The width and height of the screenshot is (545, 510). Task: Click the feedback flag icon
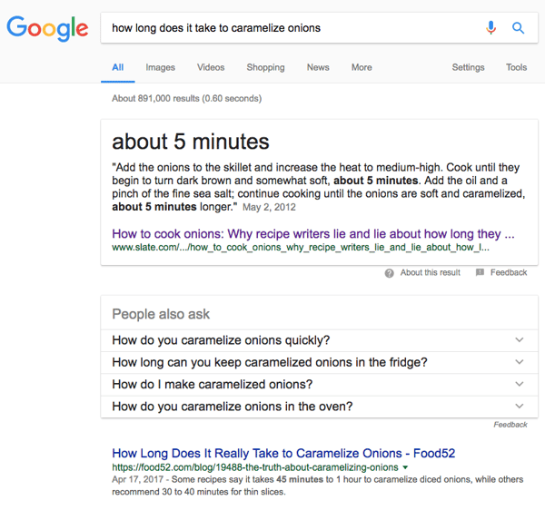(x=480, y=272)
